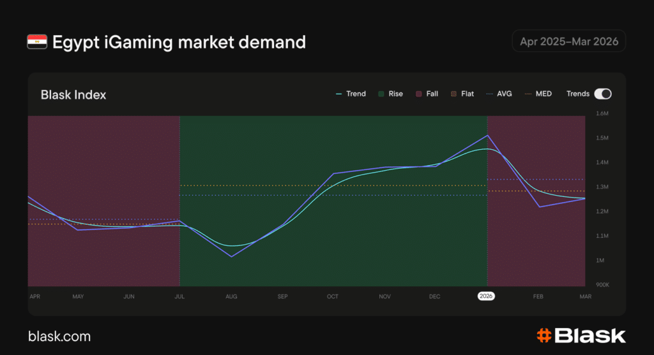Click the Blask Index chart title

click(x=73, y=95)
